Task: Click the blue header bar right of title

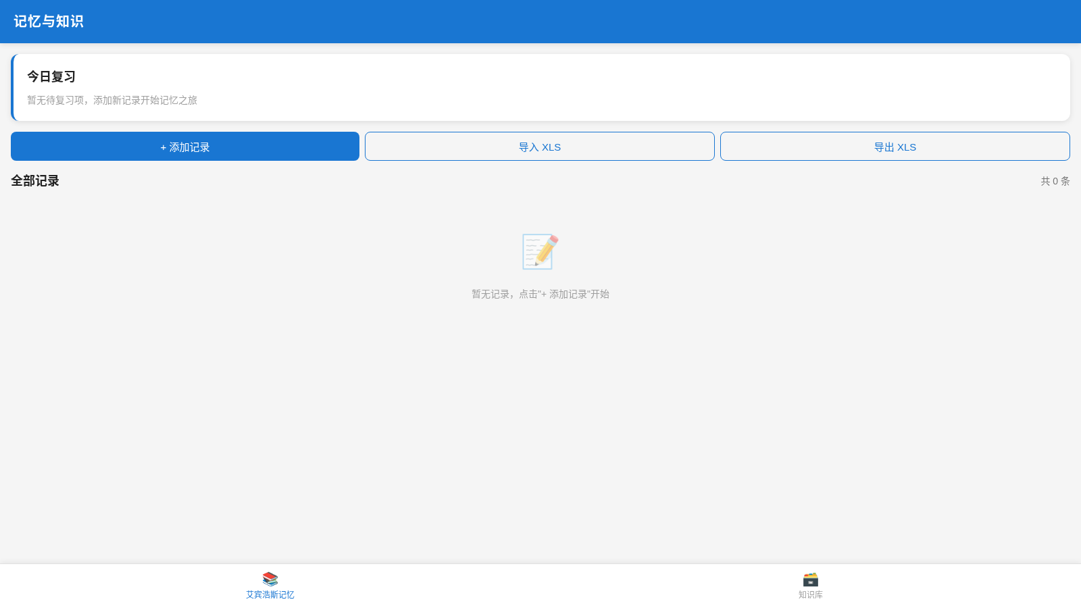Action: [x=581, y=22]
